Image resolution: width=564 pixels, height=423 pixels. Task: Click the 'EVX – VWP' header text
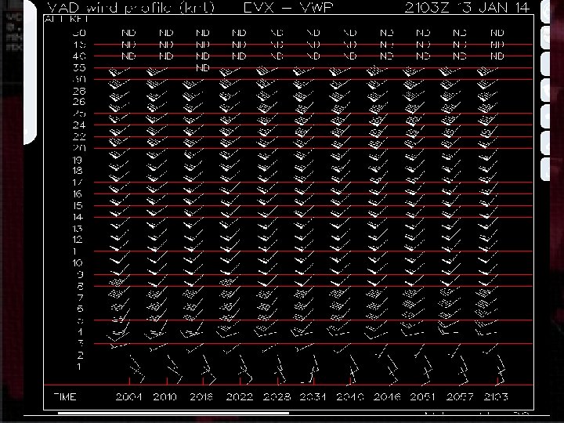click(288, 8)
